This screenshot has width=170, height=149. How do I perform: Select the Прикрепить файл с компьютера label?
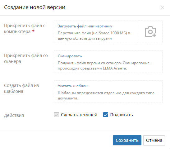[25, 29]
